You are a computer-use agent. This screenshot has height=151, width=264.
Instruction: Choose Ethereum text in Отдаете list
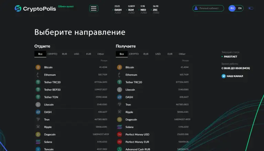click(x=50, y=75)
